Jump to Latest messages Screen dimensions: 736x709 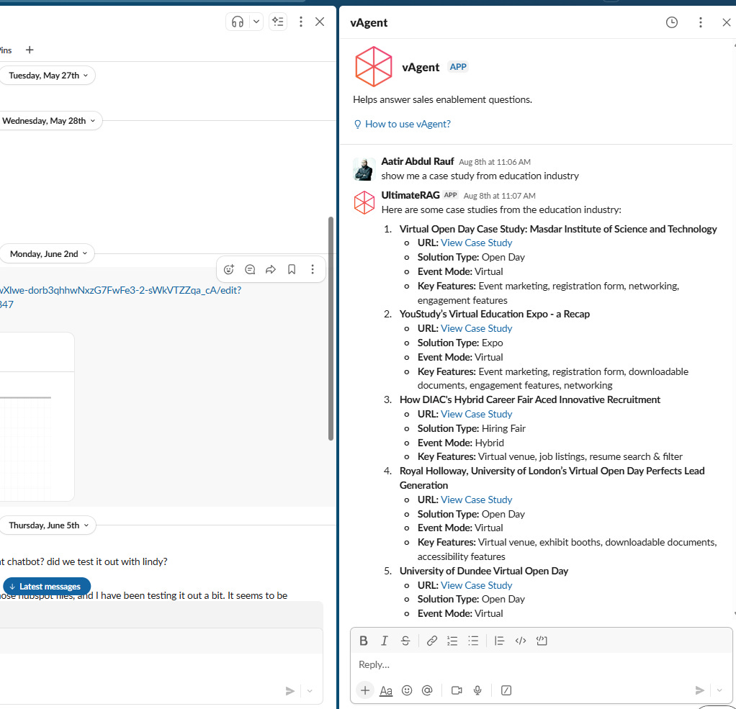[47, 587]
